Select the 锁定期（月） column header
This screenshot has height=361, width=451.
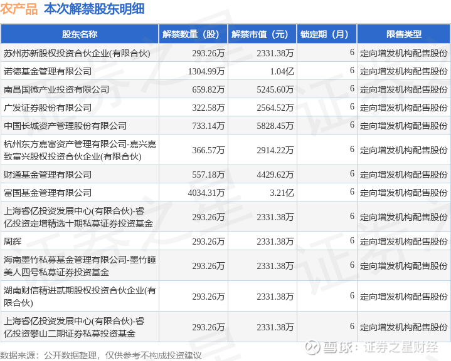327,34
